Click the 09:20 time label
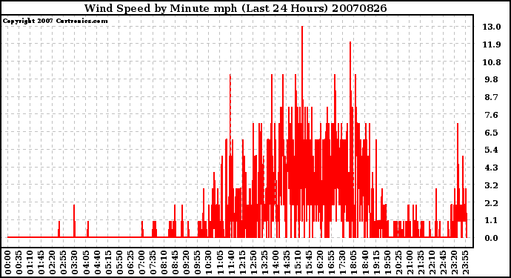Screen dimensions: 511x278 (187, 263)
